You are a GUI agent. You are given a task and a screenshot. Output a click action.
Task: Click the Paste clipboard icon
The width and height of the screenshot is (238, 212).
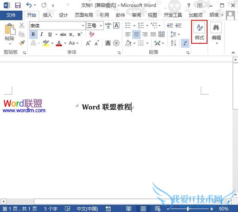click(10, 29)
